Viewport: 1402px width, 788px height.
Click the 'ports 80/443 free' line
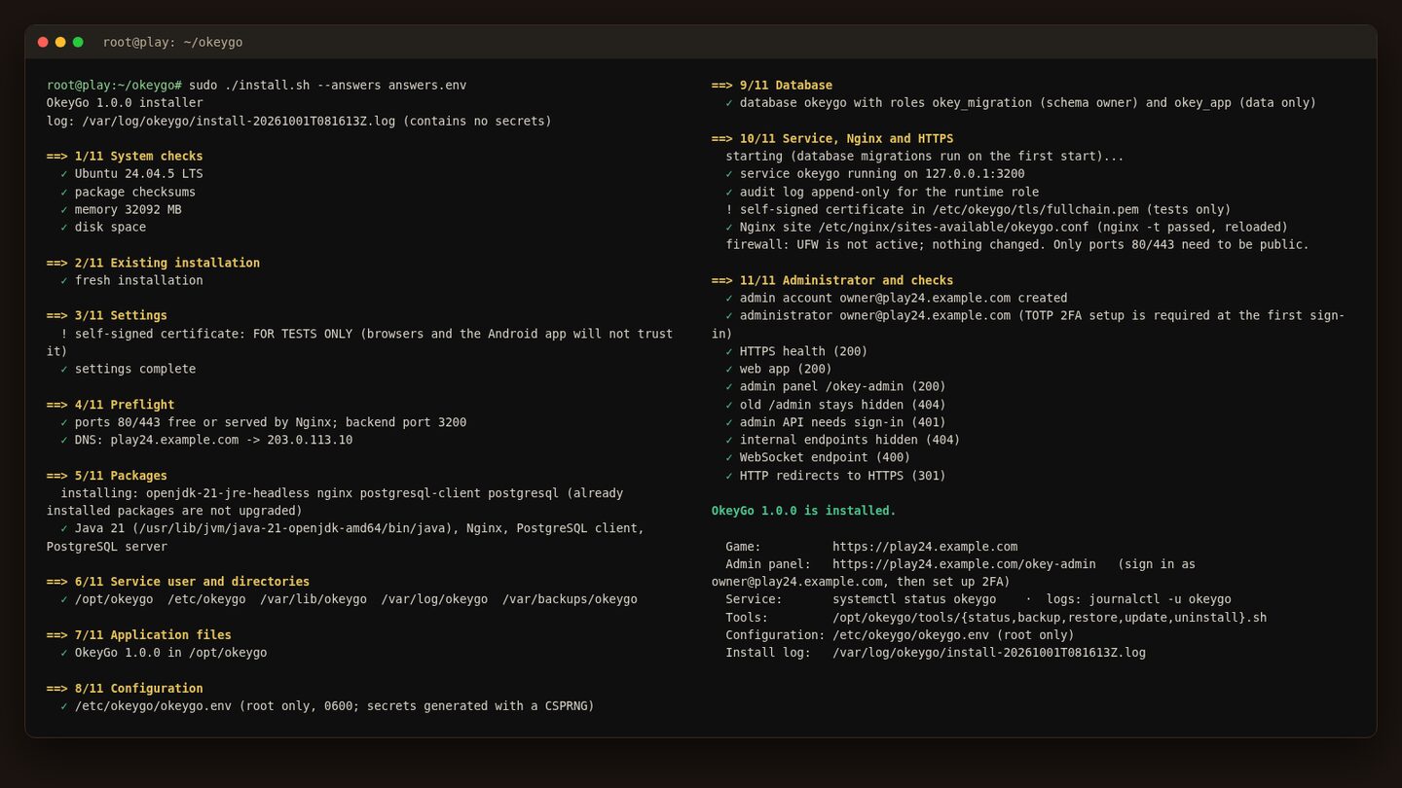tap(263, 422)
